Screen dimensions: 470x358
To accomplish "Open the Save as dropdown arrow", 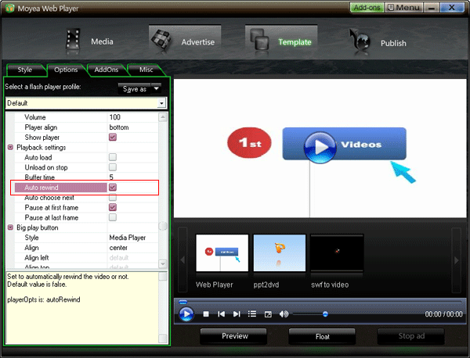I will [x=157, y=89].
